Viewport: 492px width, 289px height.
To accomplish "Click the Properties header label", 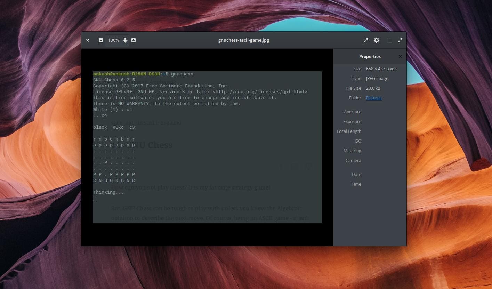I will click(x=370, y=56).
